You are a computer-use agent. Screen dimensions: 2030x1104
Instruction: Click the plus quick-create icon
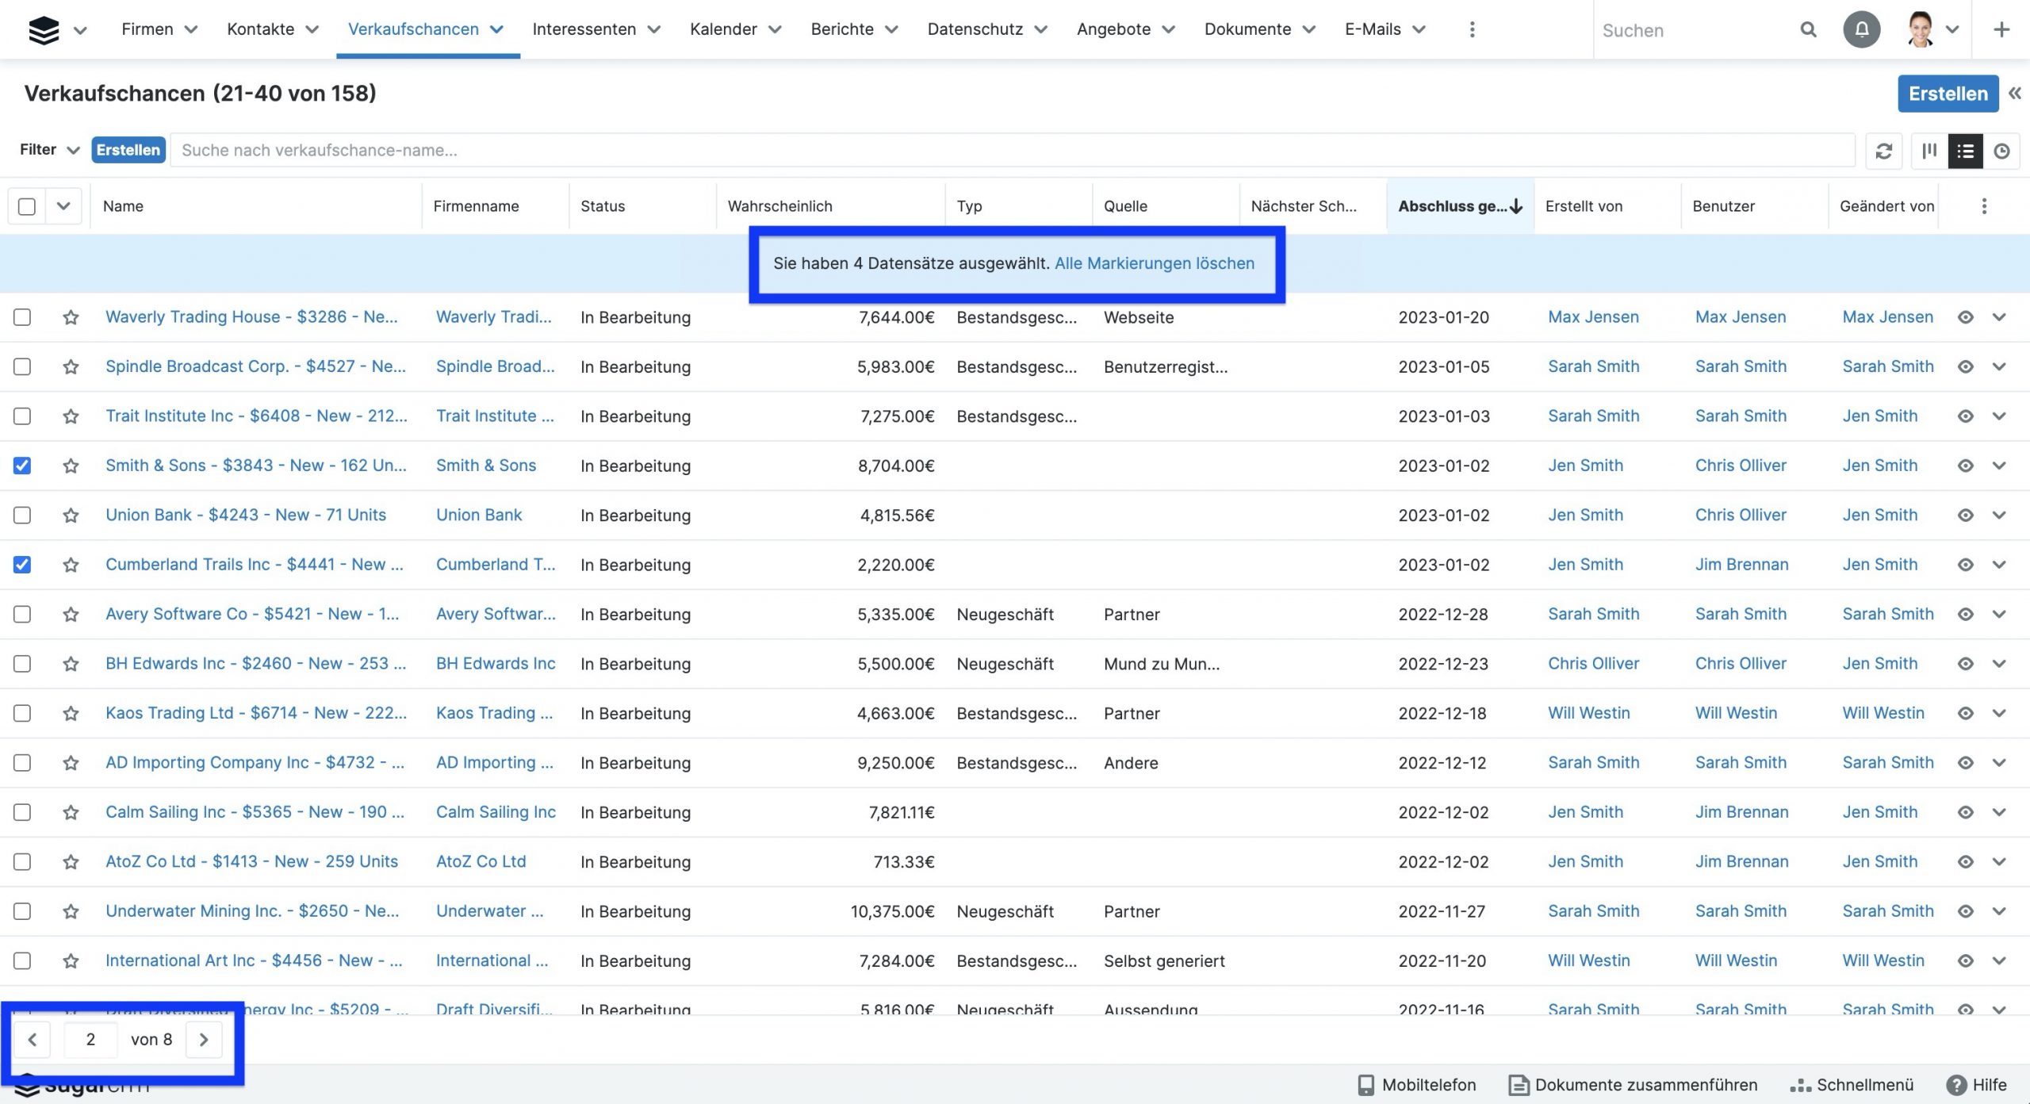click(x=2001, y=30)
